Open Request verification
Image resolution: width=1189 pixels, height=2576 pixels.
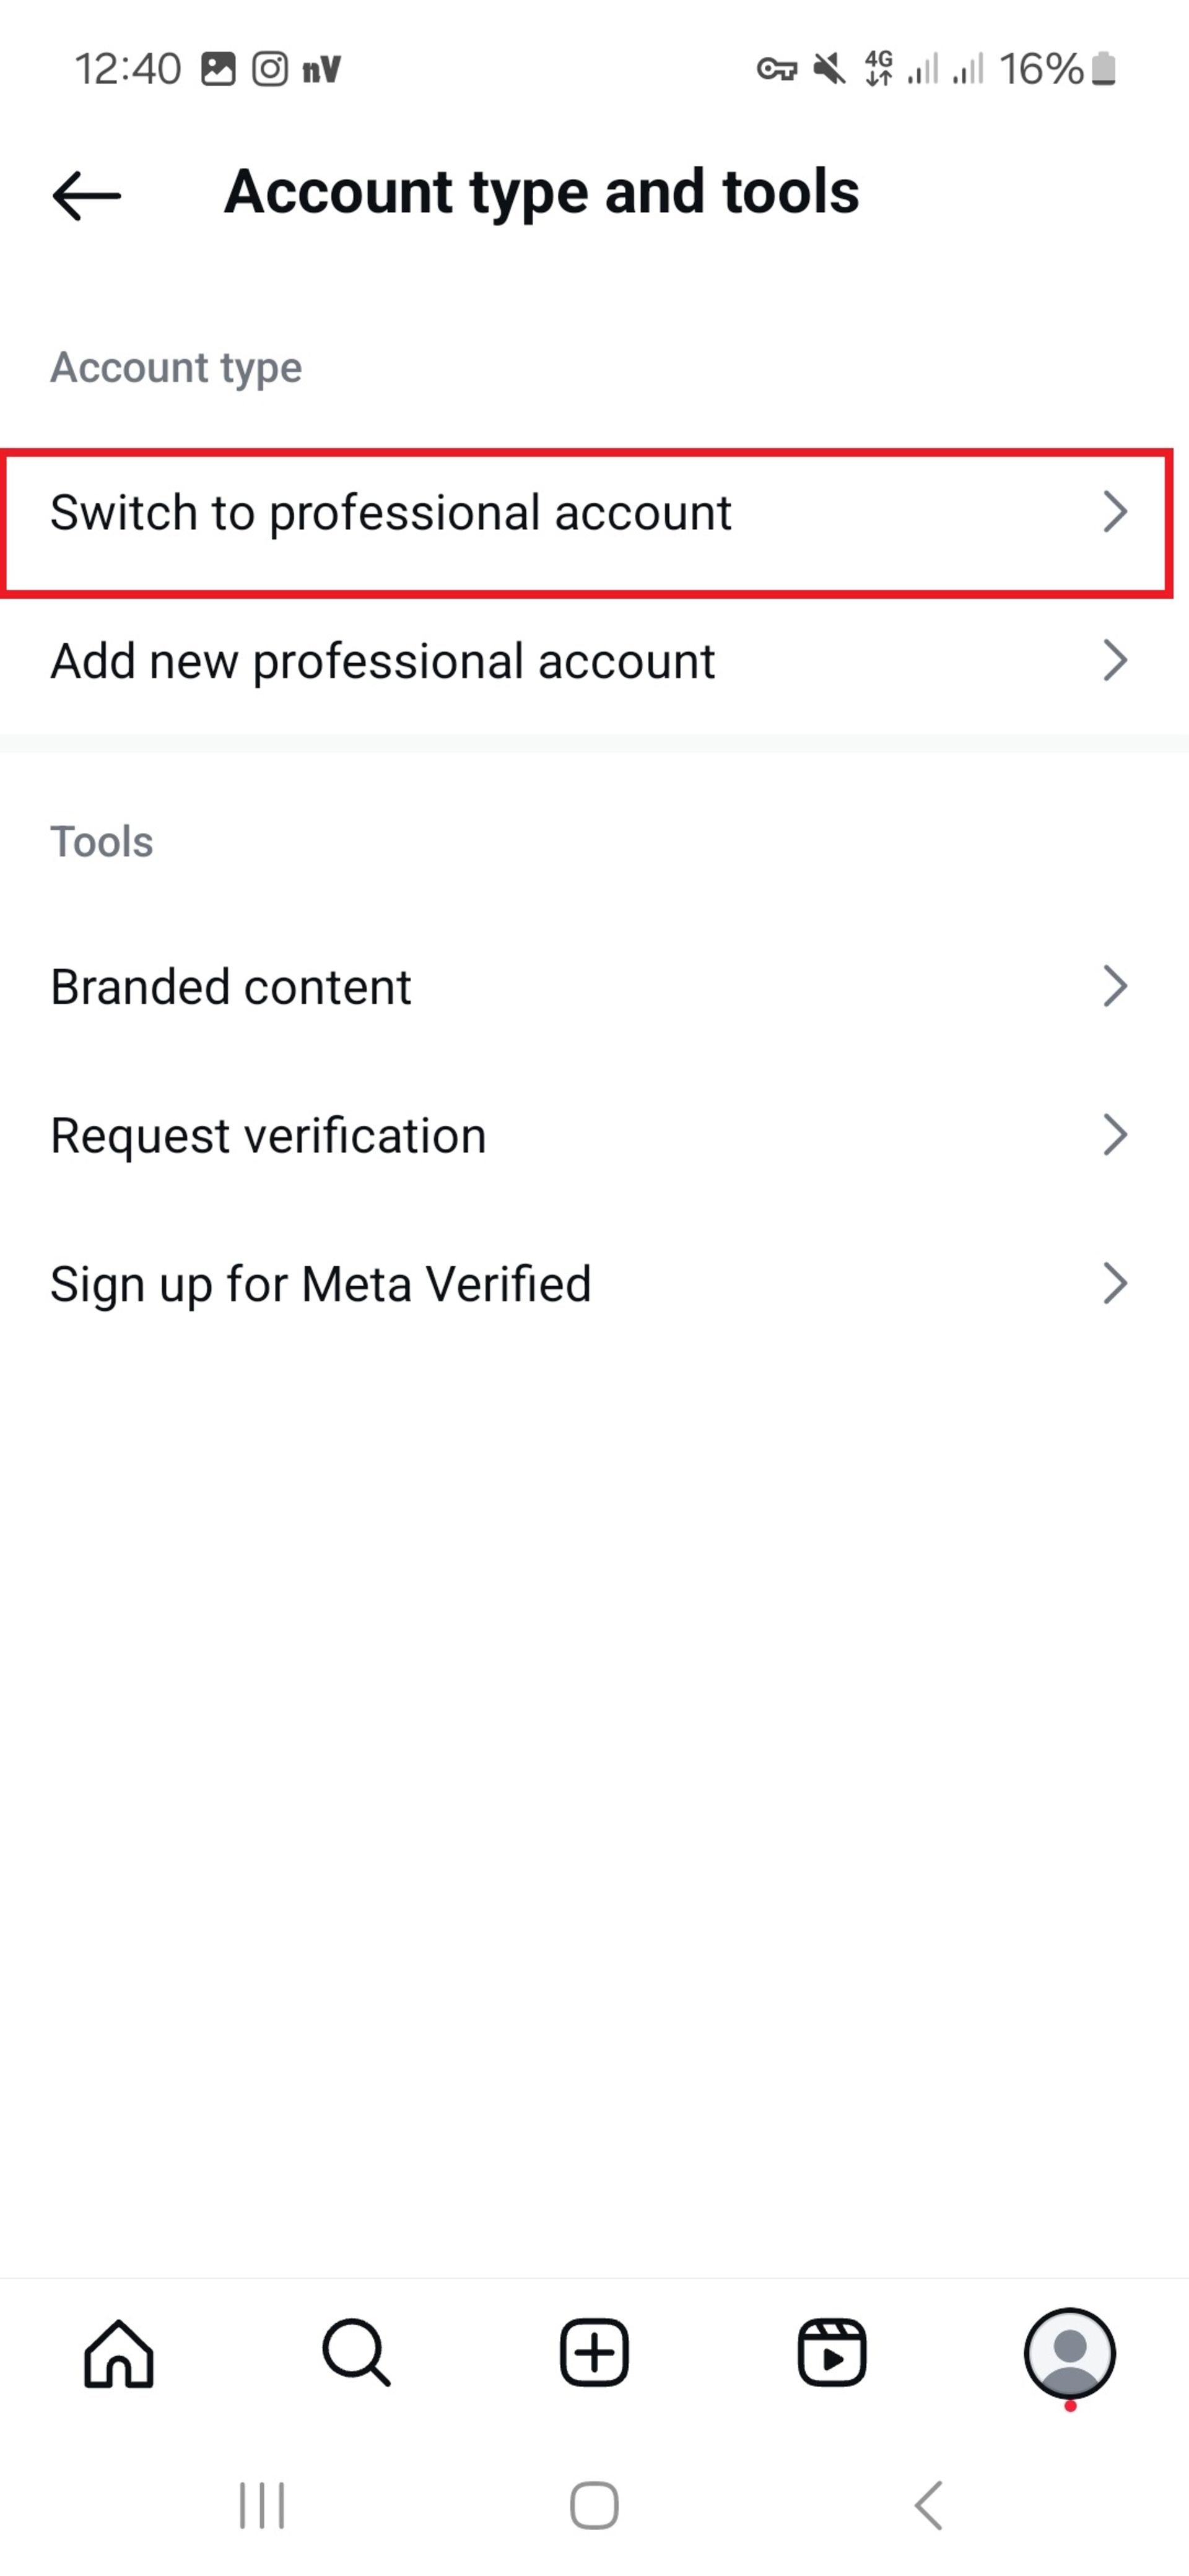(x=594, y=1135)
